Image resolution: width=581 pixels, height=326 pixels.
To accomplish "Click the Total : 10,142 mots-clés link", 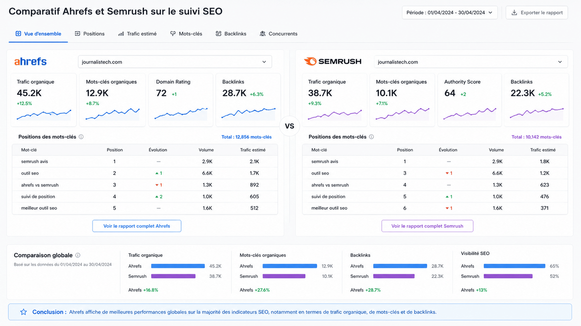I will (536, 137).
